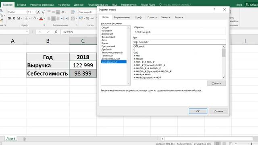Click the red font color A icon
Image resolution: width=258 pixels, height=145 pixels.
pos(41,19)
